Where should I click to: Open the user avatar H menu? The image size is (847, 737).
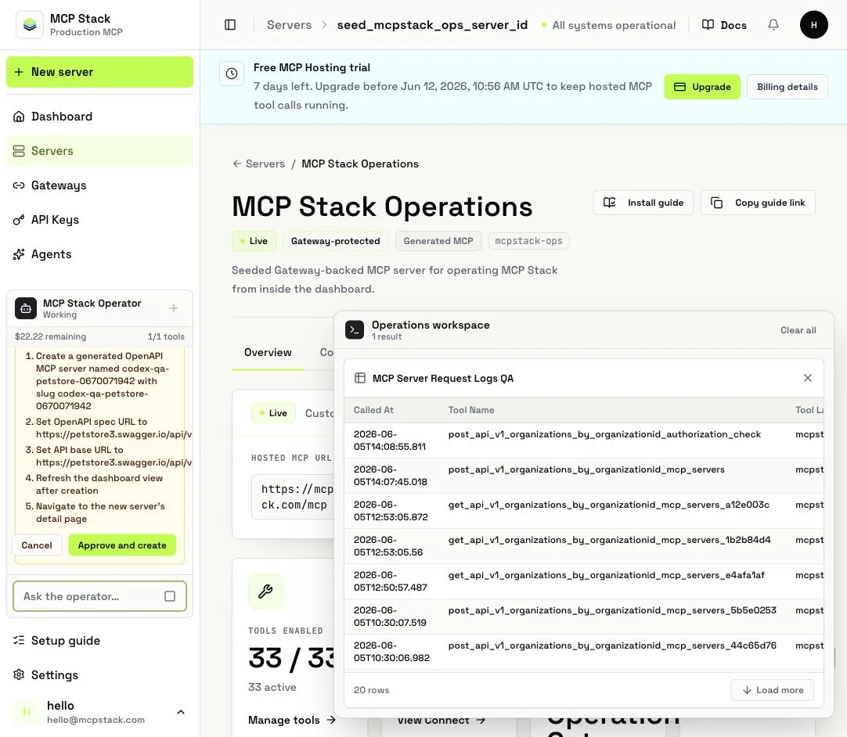pos(813,25)
